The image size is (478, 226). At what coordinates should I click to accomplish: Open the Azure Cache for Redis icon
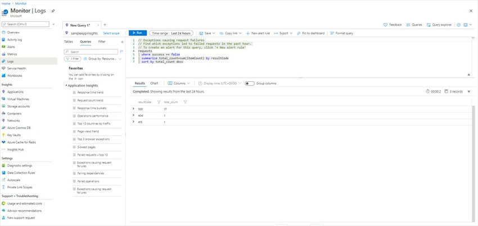pyautogui.click(x=4, y=142)
